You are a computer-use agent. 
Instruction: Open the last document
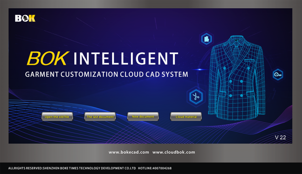(x=100, y=117)
